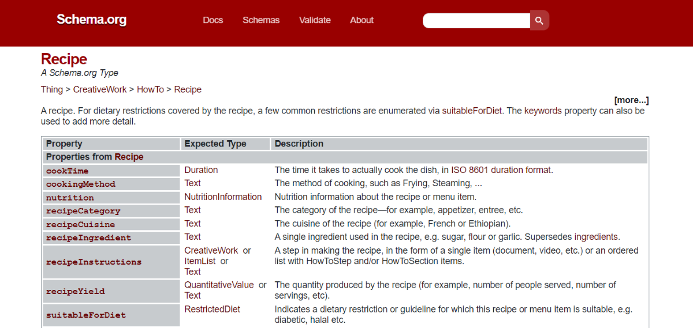Open the About menu item
This screenshot has width=693, height=328.
362,20
